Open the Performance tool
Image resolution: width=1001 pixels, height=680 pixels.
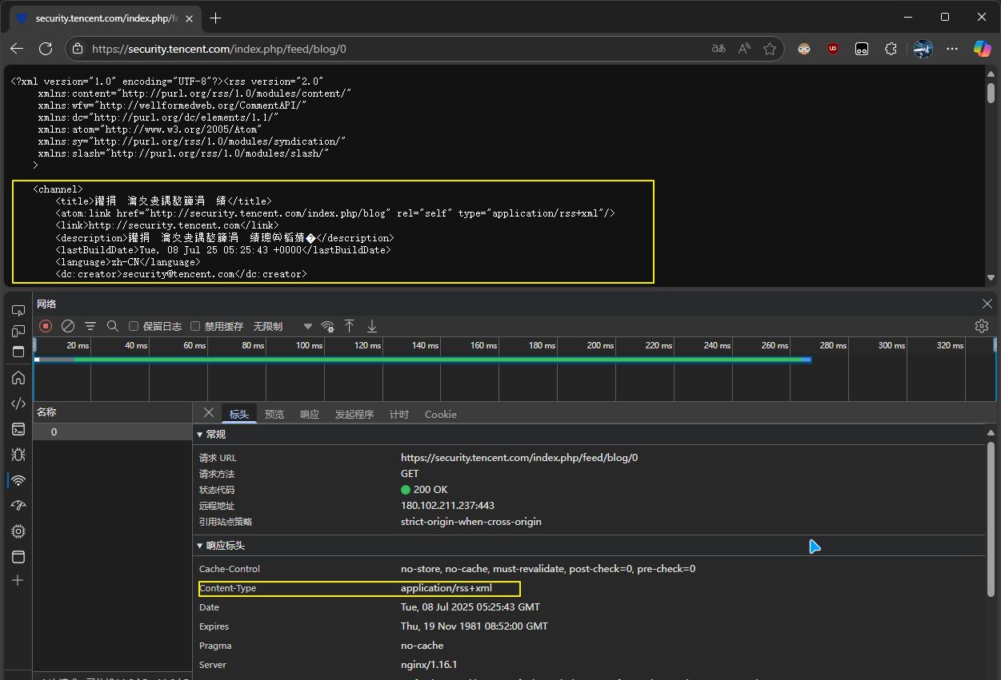pyautogui.click(x=18, y=506)
